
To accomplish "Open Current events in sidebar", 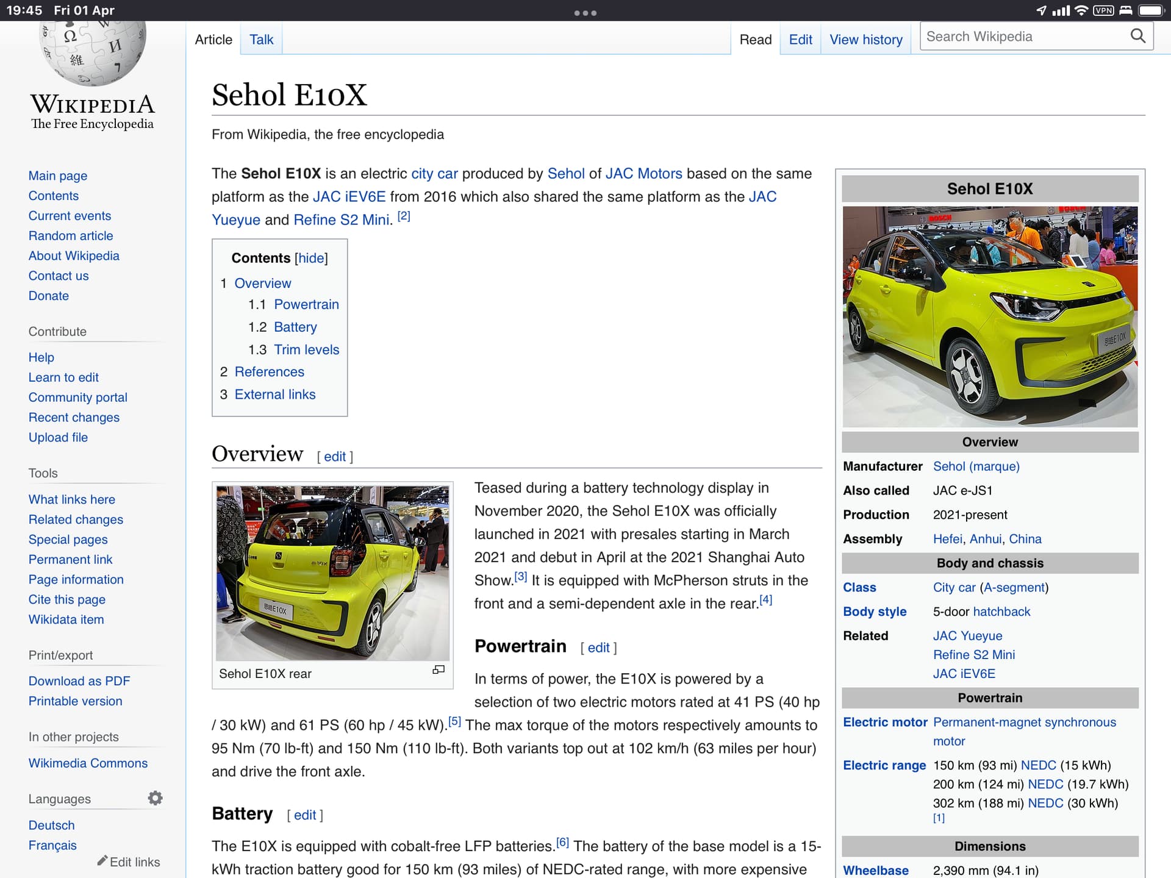I will click(70, 216).
